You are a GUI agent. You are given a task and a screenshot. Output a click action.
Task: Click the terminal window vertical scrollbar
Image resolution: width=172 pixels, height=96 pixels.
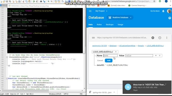point(84,30)
